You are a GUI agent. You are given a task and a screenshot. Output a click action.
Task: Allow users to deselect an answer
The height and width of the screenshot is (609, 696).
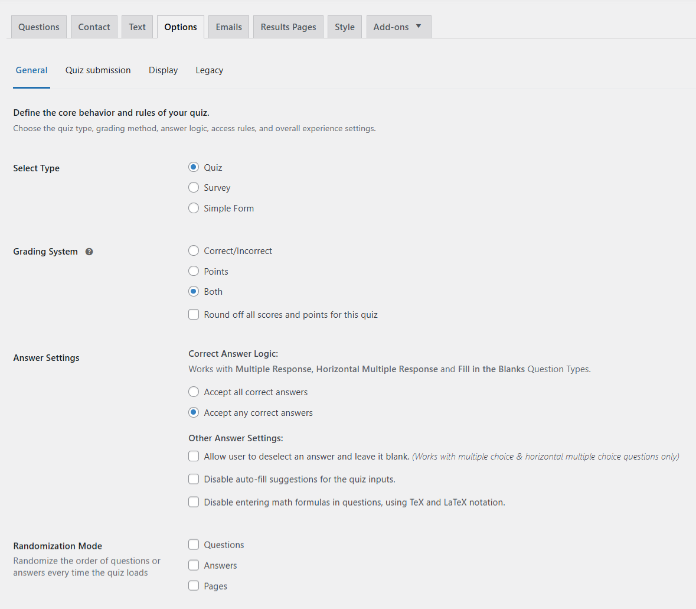pyautogui.click(x=194, y=456)
